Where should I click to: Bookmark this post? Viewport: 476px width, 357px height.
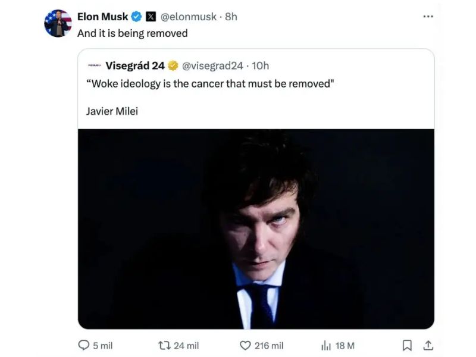pos(407,345)
